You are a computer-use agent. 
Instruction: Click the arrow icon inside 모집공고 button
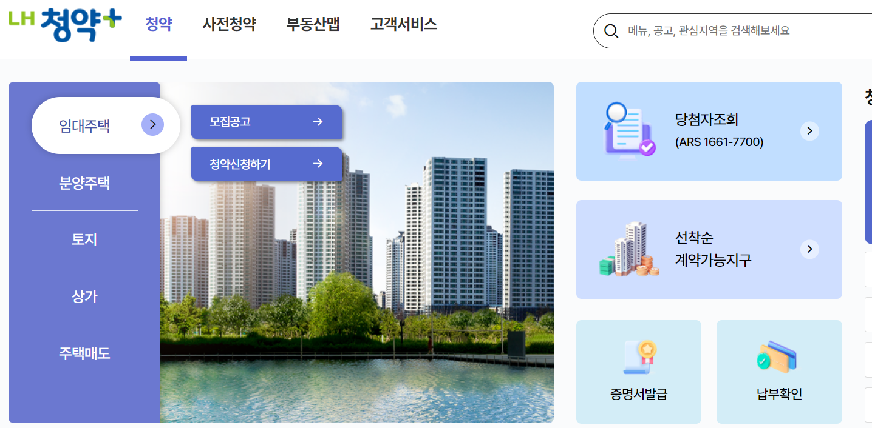coord(318,121)
